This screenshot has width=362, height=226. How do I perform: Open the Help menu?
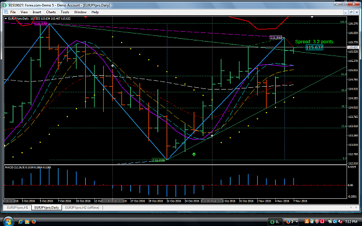(x=95, y=12)
